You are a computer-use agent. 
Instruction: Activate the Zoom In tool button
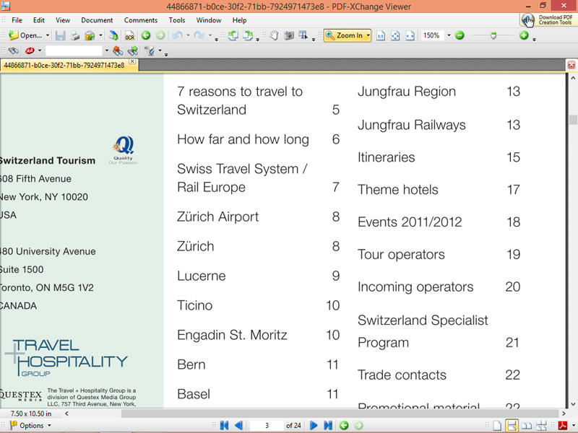(345, 35)
